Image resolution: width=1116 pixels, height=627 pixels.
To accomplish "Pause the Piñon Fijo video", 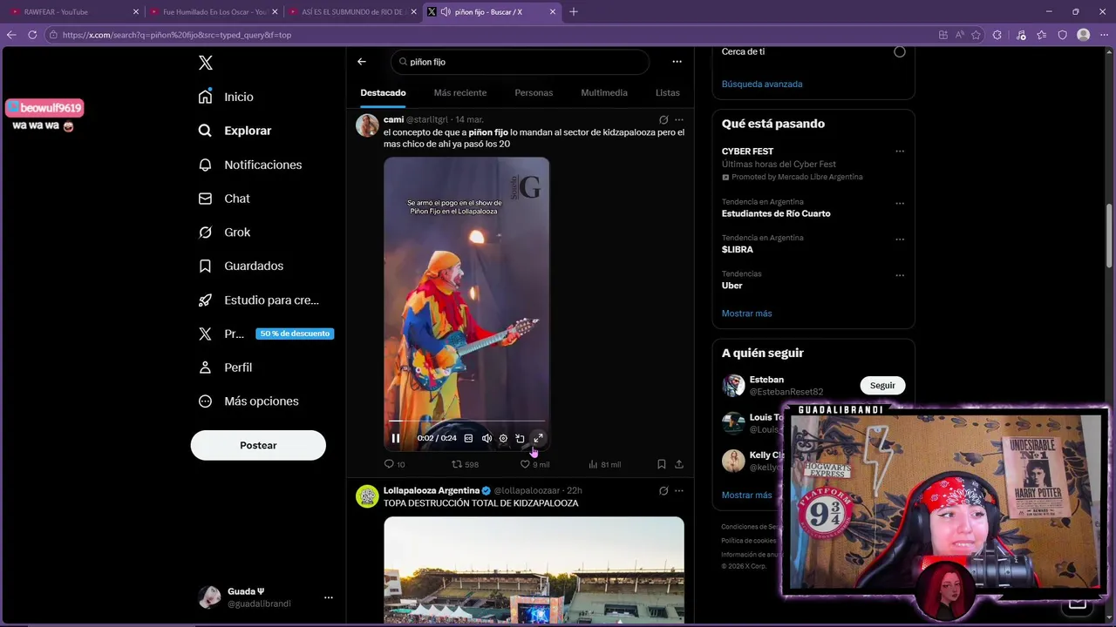I will pyautogui.click(x=395, y=438).
